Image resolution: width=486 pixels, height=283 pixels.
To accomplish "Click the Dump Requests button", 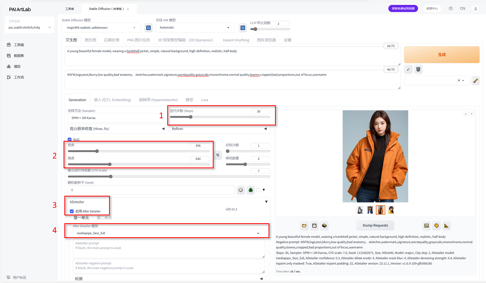I will [x=375, y=225].
